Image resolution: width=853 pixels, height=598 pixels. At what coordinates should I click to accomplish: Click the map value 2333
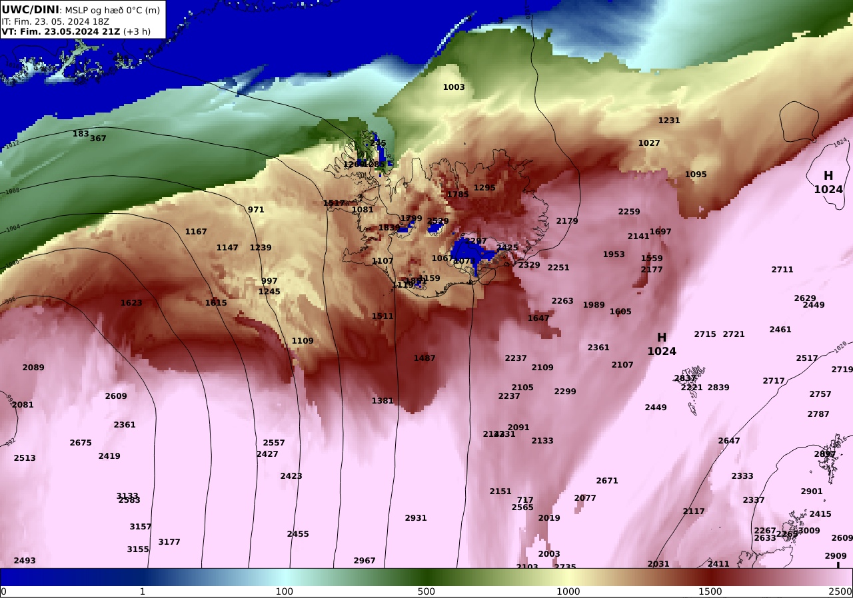point(742,476)
